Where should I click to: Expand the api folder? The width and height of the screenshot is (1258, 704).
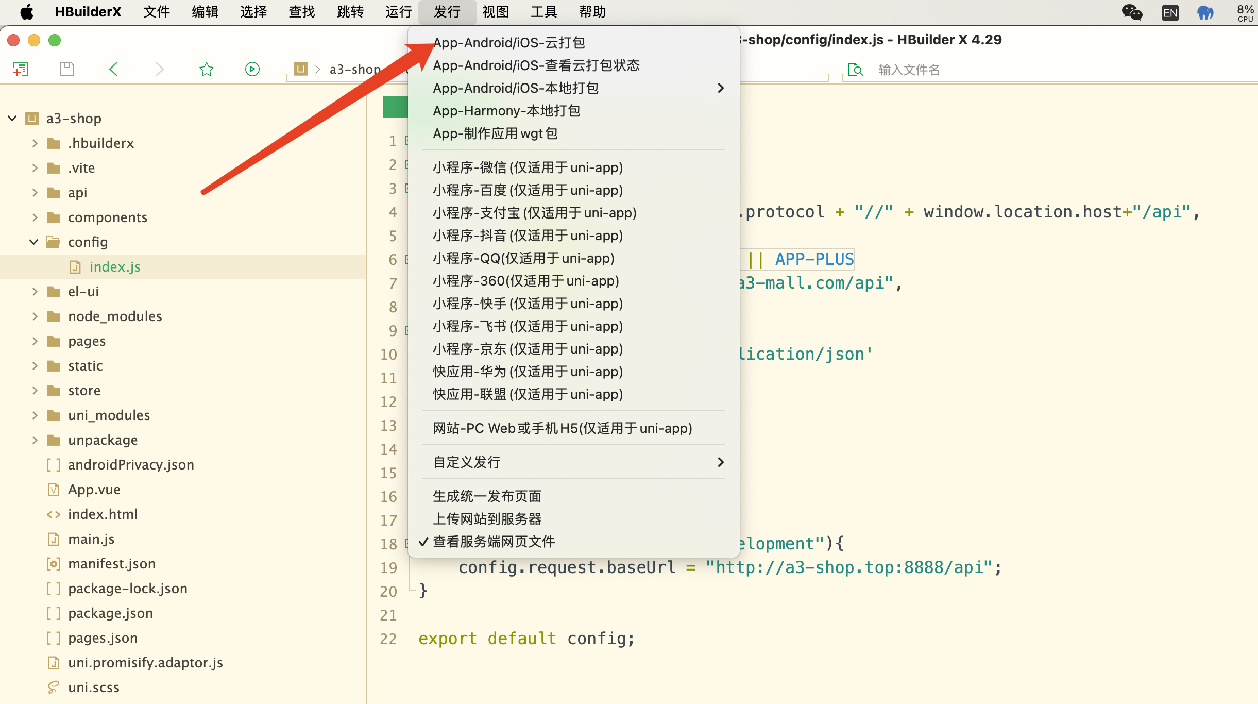(35, 192)
